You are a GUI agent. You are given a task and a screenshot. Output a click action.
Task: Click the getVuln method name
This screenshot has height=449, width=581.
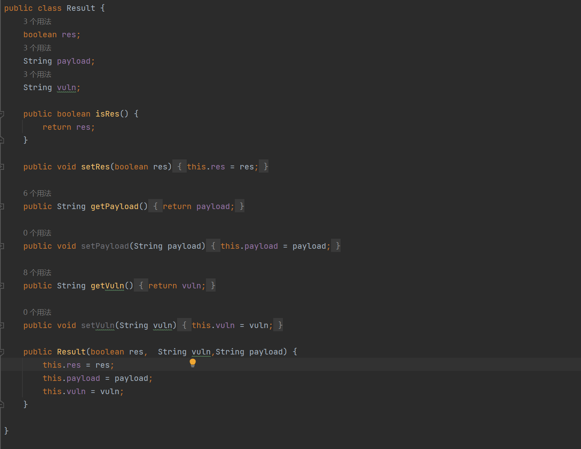(x=107, y=286)
